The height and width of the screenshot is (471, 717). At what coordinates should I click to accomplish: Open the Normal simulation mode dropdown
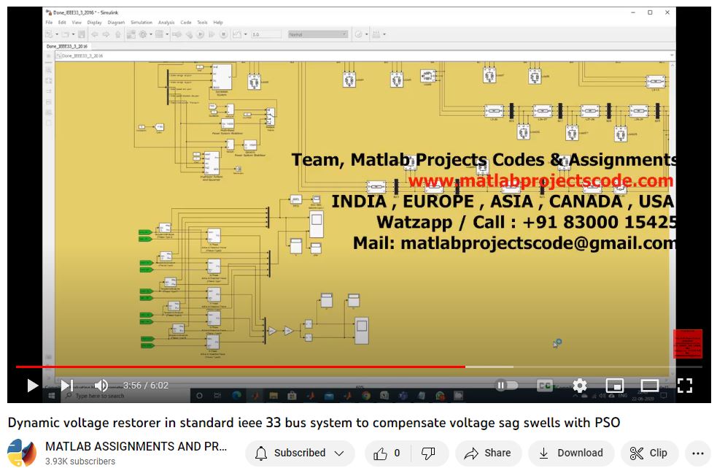(318, 34)
